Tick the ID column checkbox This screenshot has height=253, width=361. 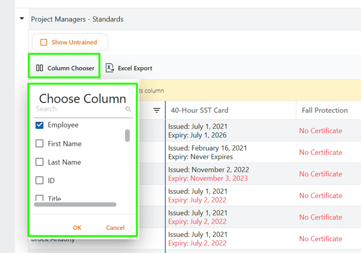pyautogui.click(x=39, y=180)
